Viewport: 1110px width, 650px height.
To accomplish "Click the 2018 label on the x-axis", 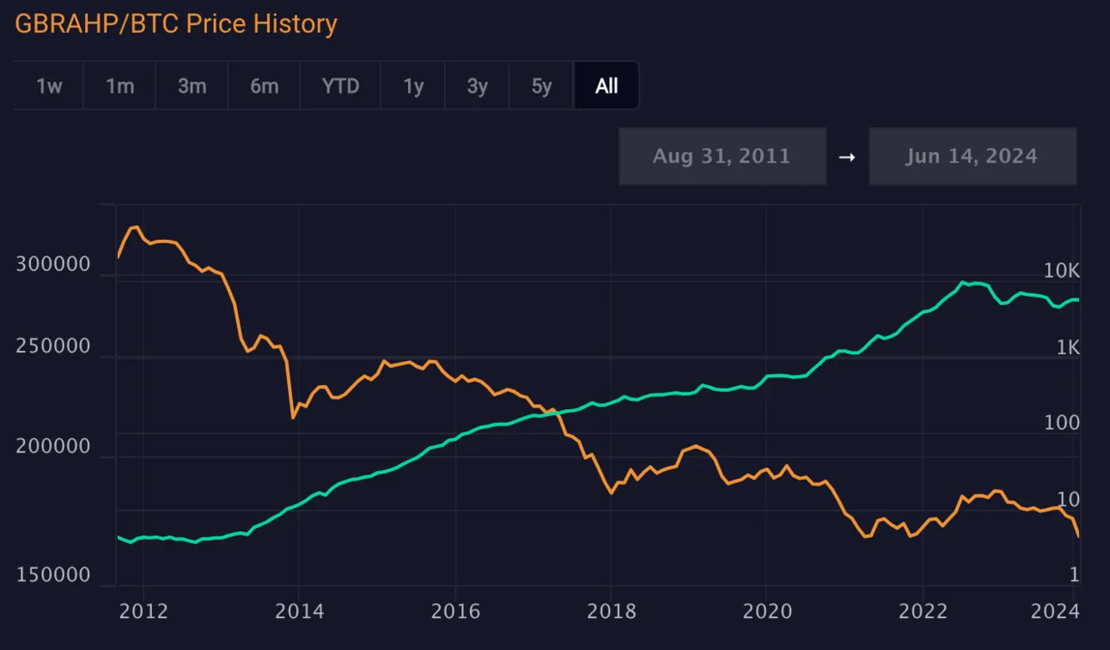I will tap(611, 611).
